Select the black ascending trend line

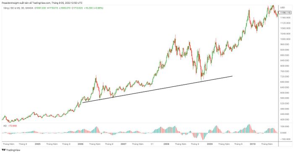pyautogui.click(x=157, y=89)
